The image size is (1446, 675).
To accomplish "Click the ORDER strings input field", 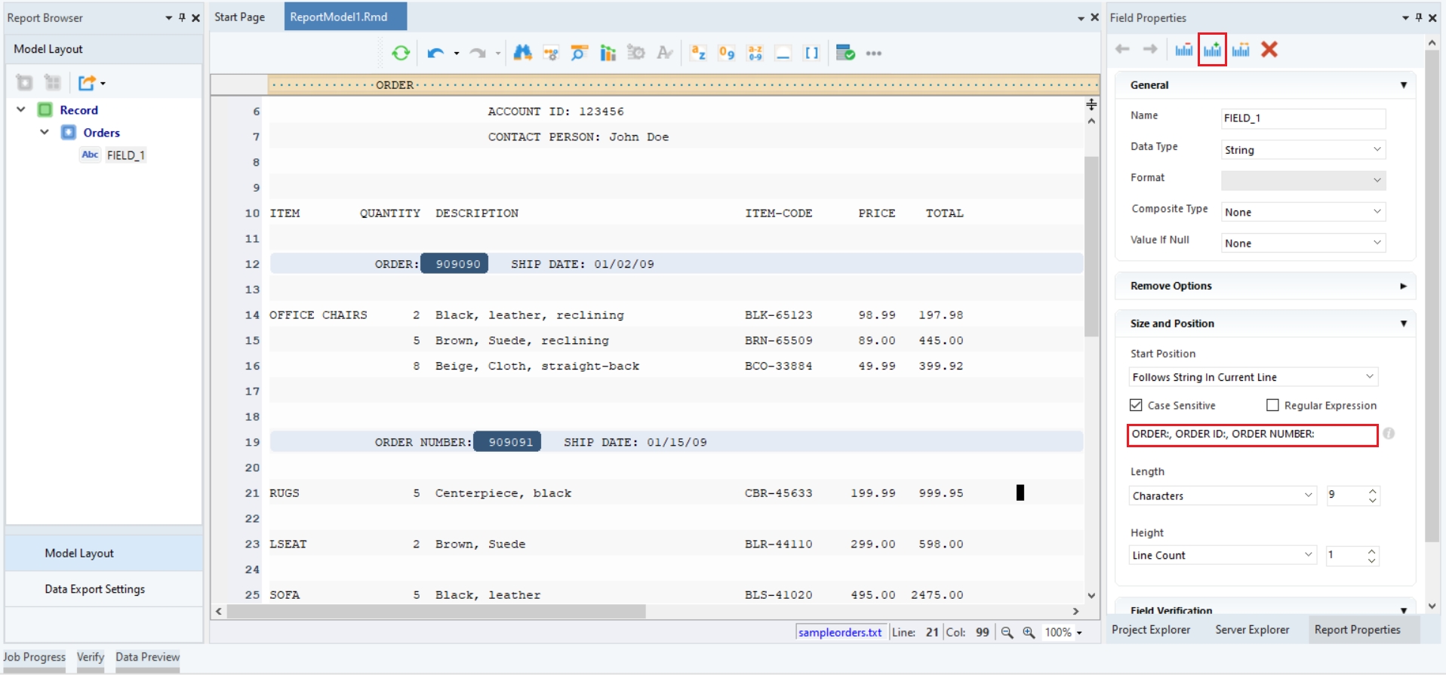I will tap(1252, 434).
